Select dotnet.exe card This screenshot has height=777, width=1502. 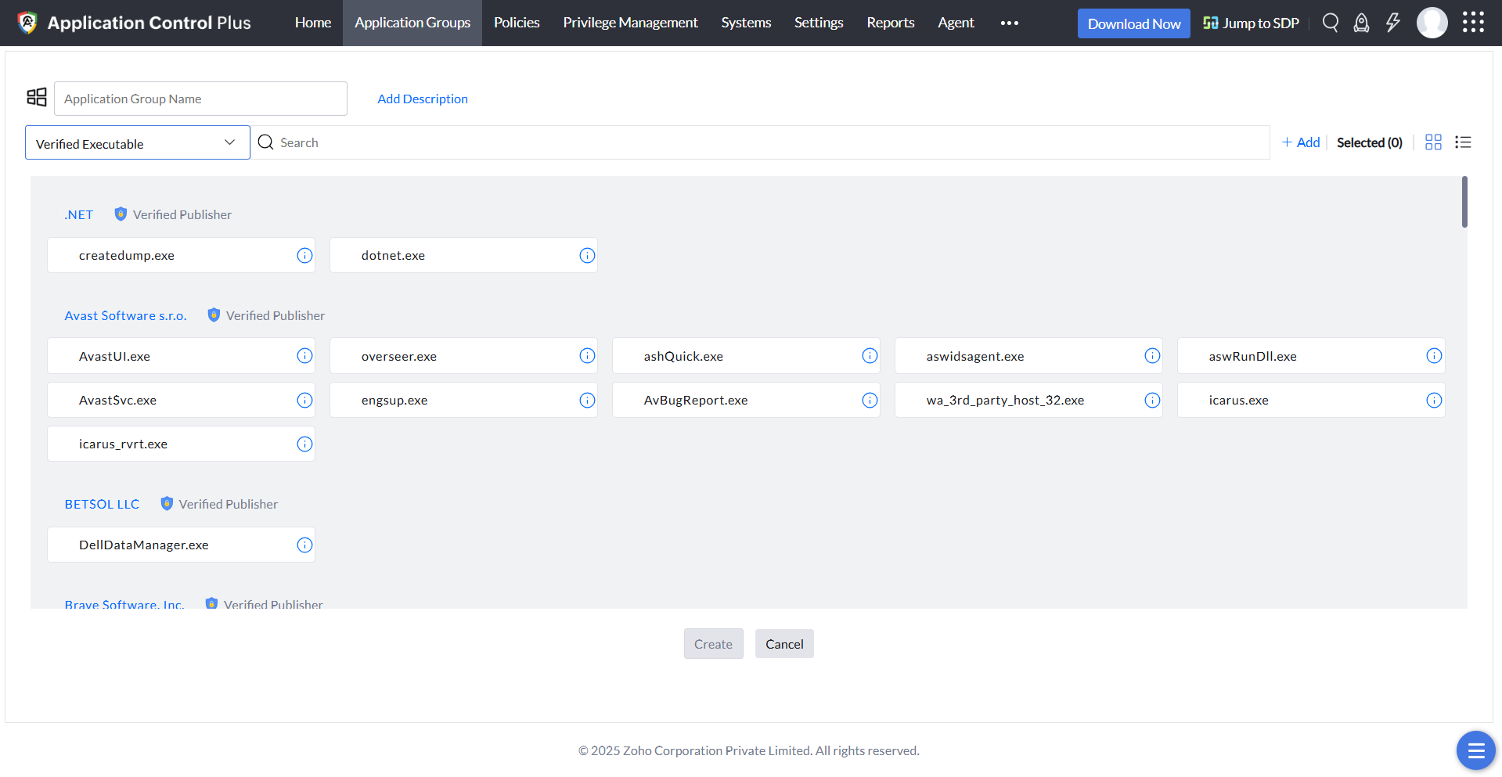463,256
